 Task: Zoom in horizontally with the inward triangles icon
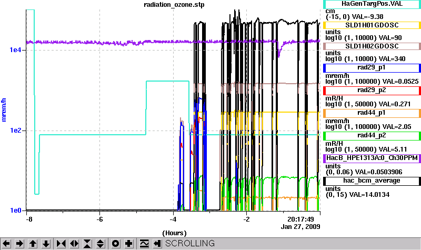(x=61, y=244)
